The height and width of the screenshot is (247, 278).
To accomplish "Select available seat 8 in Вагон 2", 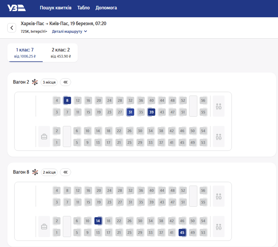I will (x=67, y=100).
